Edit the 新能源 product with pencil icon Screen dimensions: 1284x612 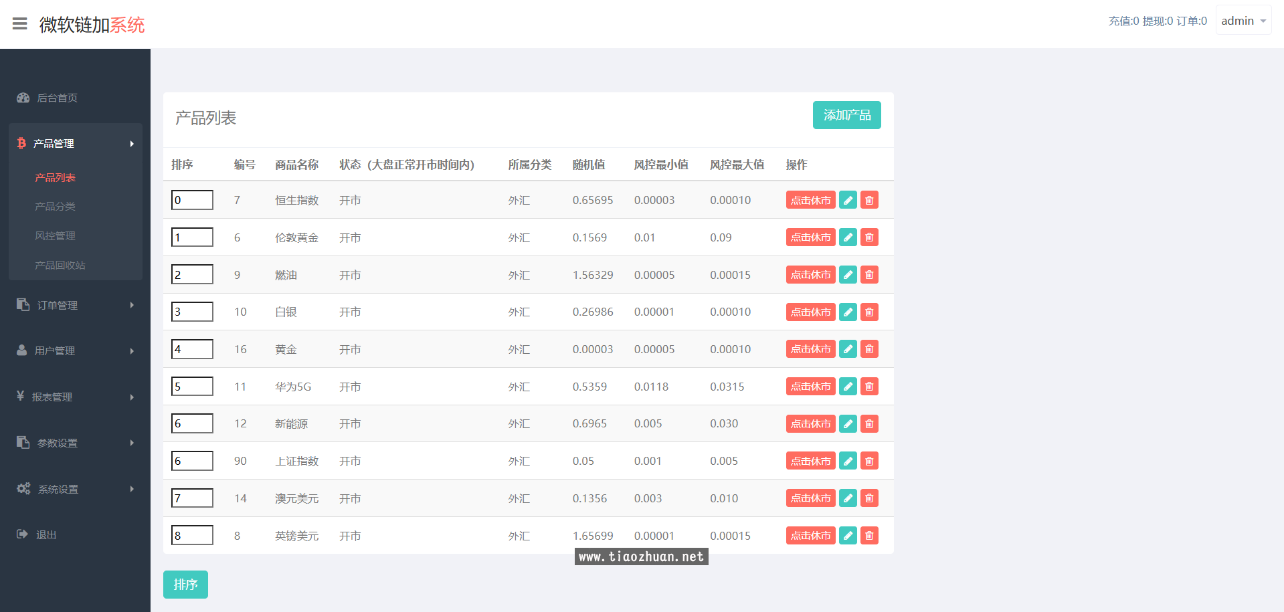[848, 423]
